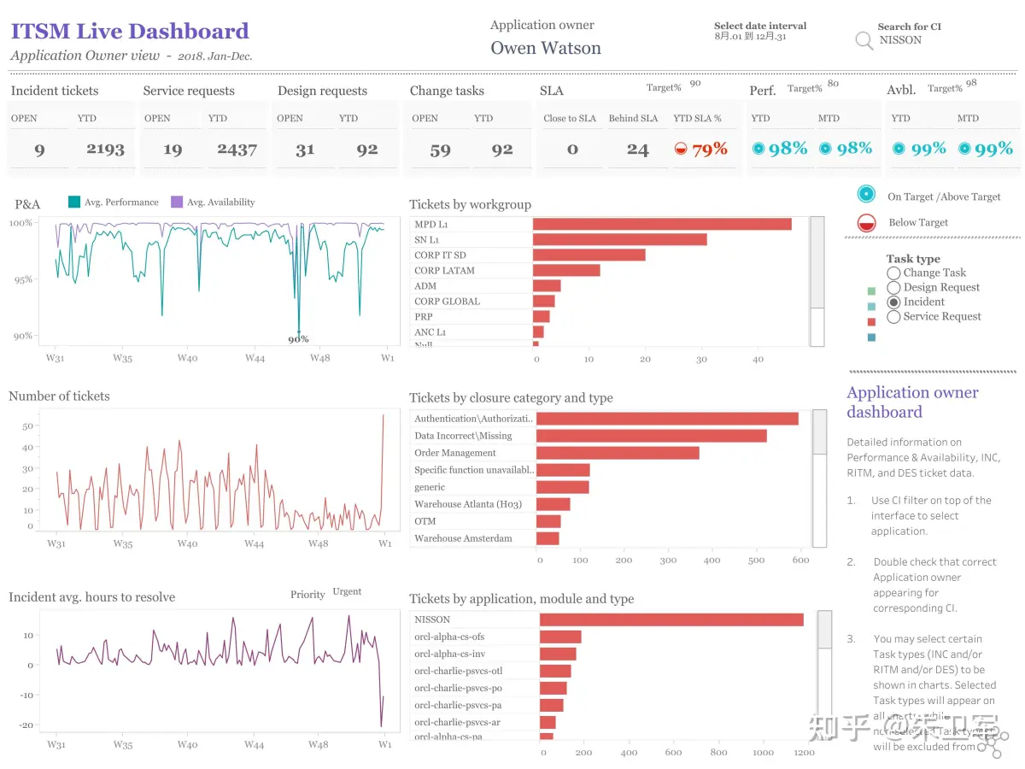
Task: Click the NISSON search for CI field
Action: (901, 40)
